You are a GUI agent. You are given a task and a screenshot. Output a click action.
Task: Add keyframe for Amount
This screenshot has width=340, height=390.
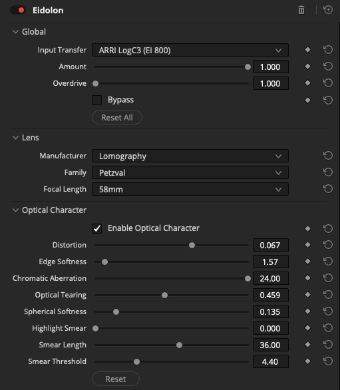point(307,67)
